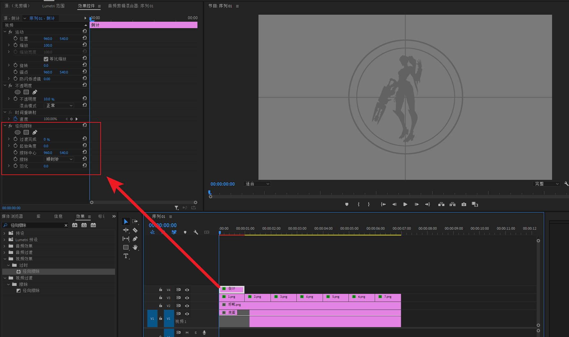The height and width of the screenshot is (337, 569).
Task: Select the Type tool
Action: [x=126, y=256]
